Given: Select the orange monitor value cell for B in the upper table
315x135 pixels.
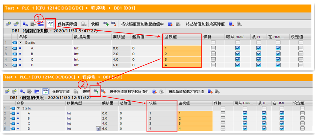Looking at the screenshot, I should click(182, 54).
